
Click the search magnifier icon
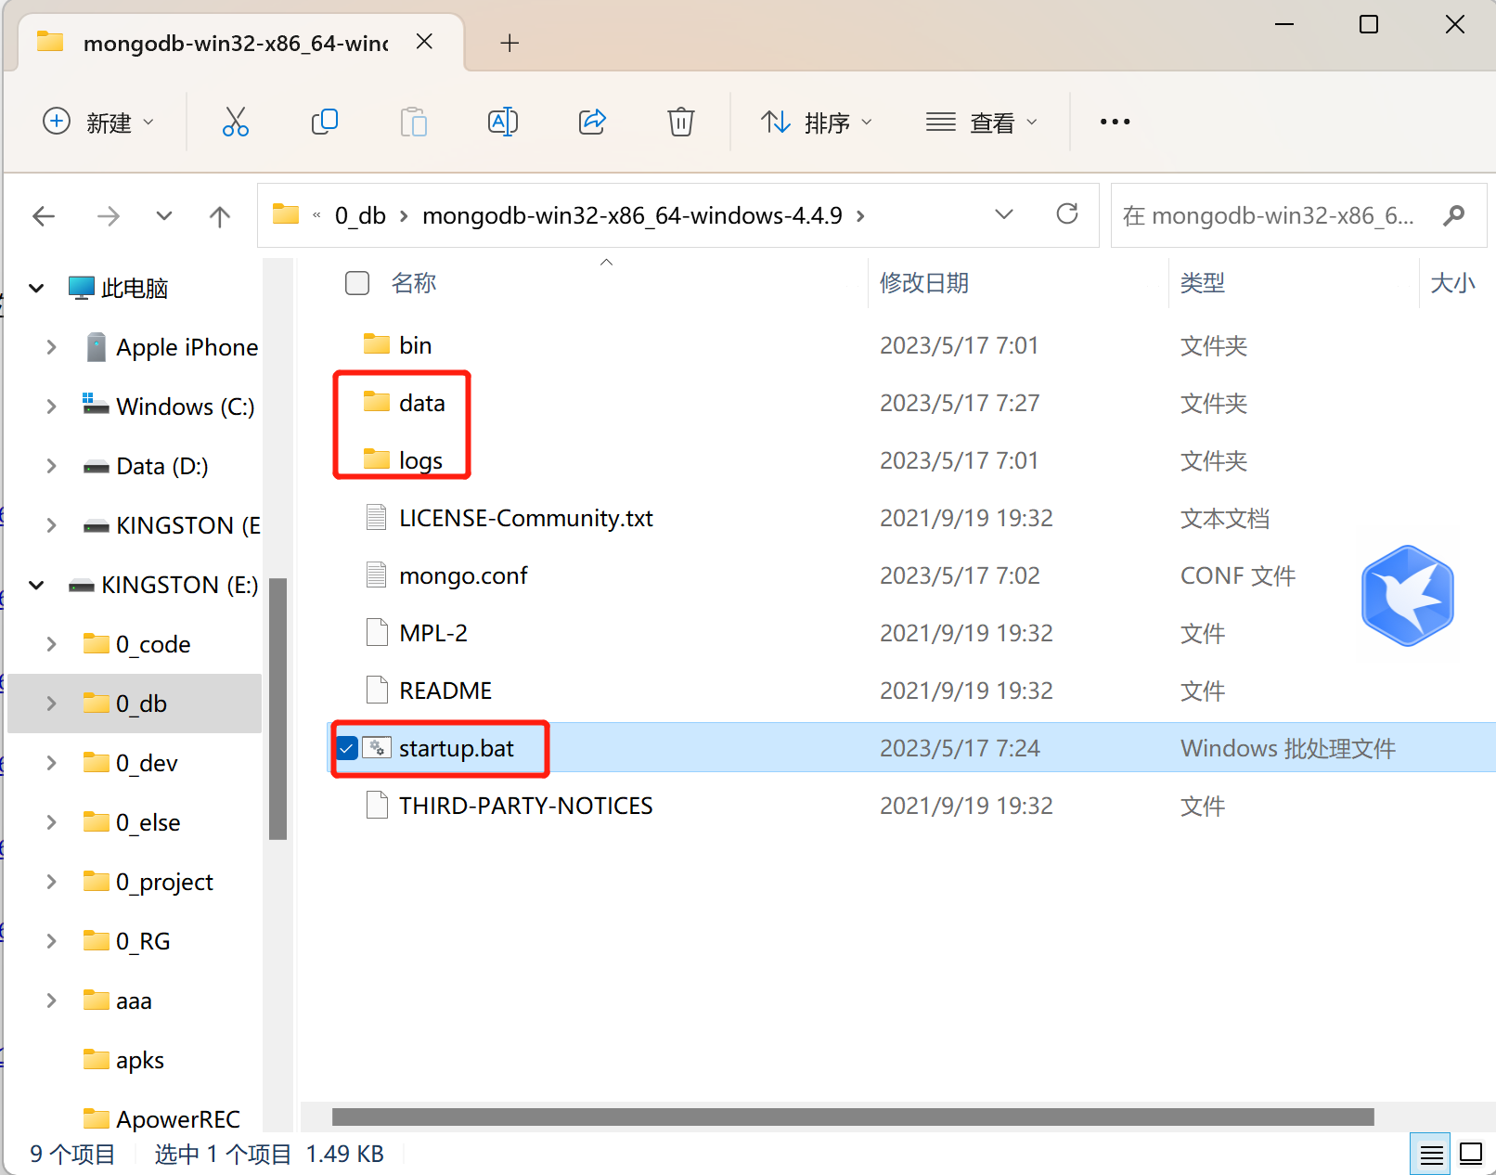click(1454, 215)
